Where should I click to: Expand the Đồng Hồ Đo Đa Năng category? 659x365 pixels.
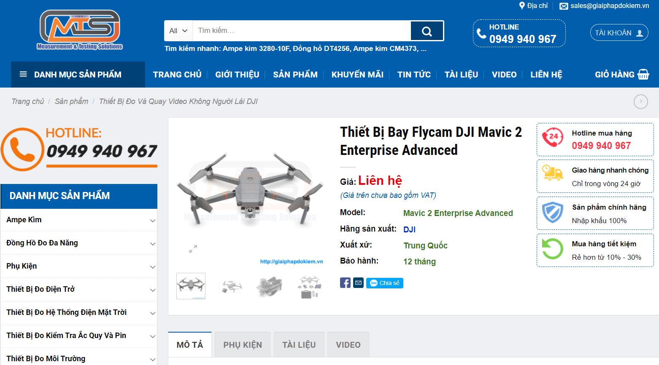[x=152, y=244]
